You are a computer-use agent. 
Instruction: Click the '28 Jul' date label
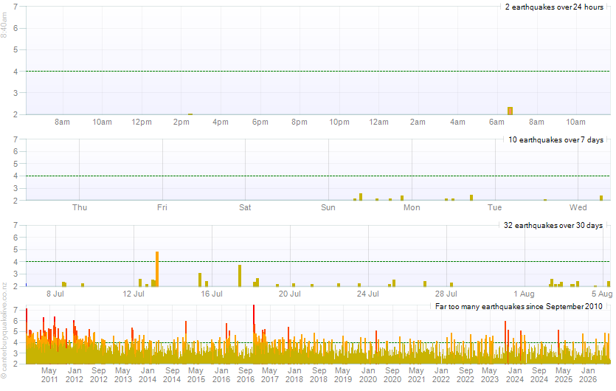[446, 294]
